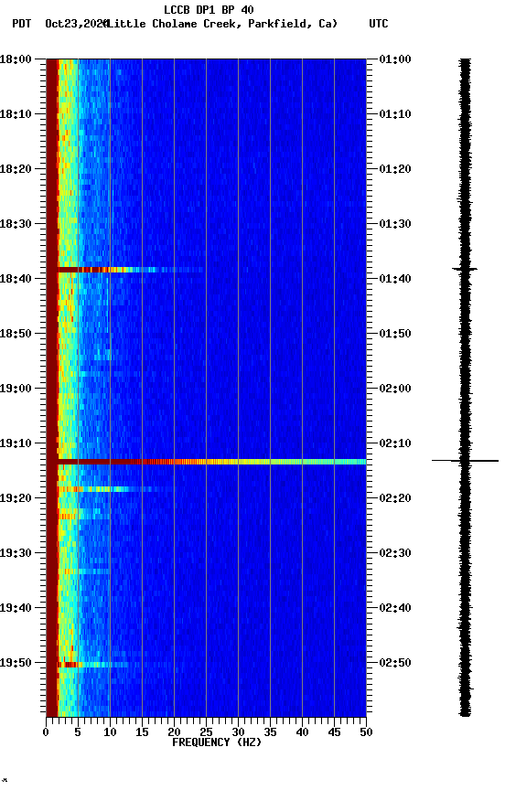Image resolution: width=505 pixels, height=790 pixels.
Task: Select the 19:00 PDT time label
Action: point(16,389)
